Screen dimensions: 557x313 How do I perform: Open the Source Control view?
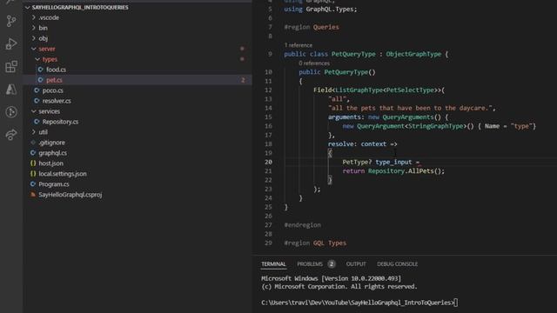click(x=11, y=21)
